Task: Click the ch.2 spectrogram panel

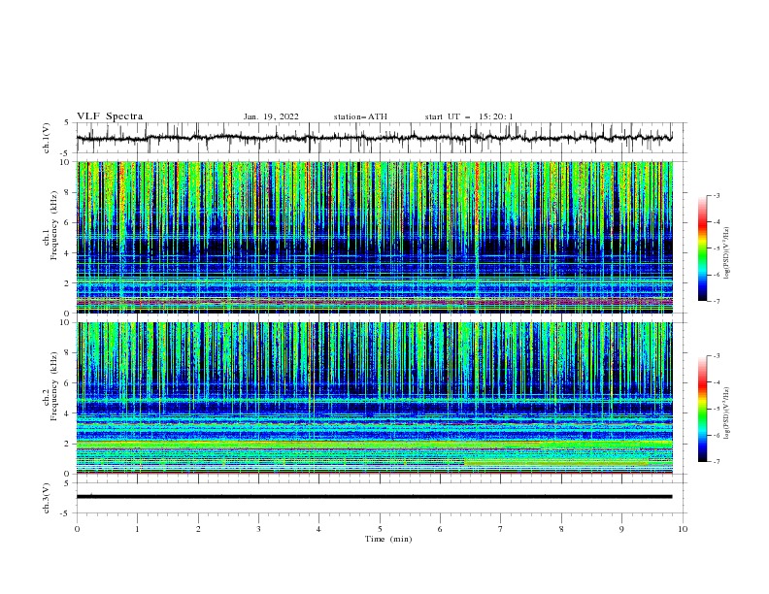Action: (x=375, y=398)
